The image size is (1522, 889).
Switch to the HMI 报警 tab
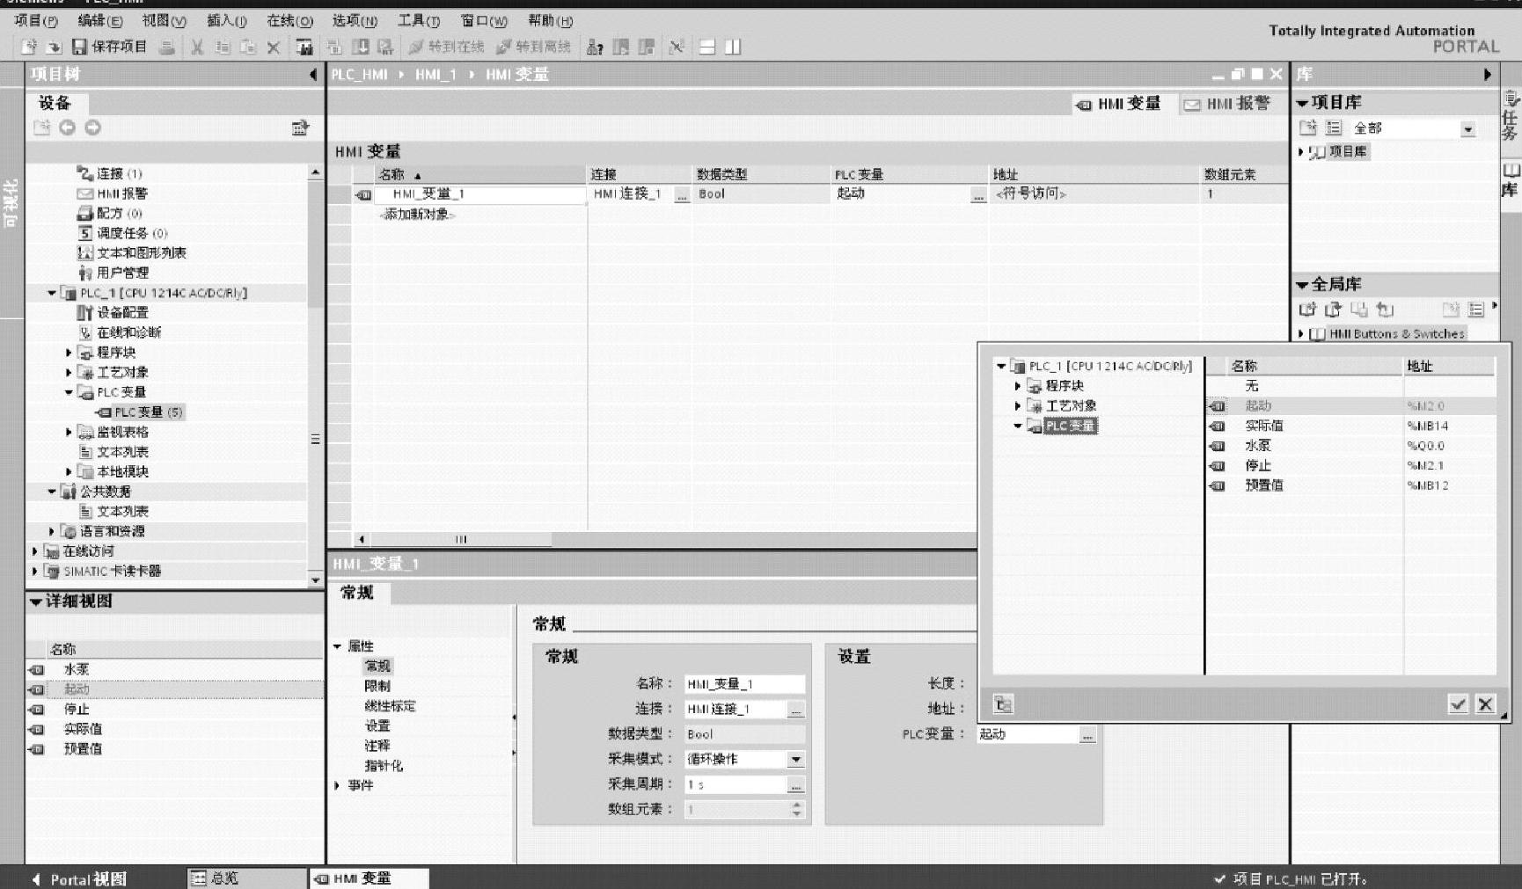point(1227,104)
